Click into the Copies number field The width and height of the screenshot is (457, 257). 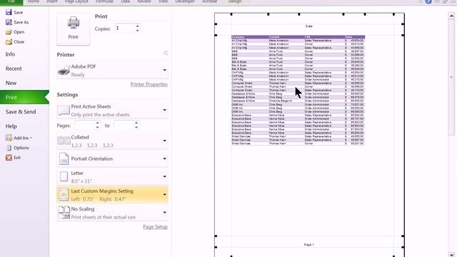pyautogui.click(x=124, y=29)
